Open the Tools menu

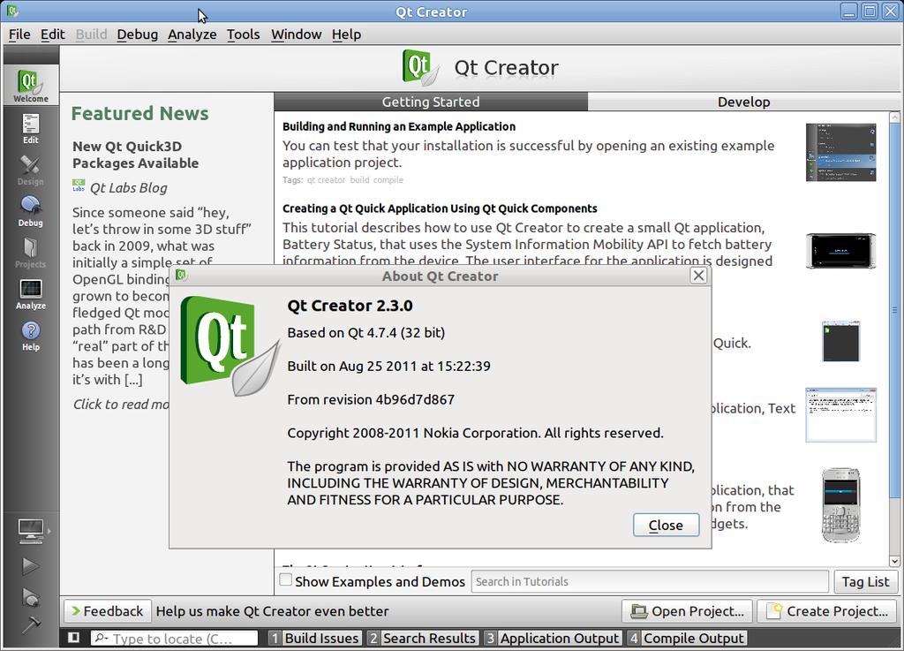tap(244, 34)
